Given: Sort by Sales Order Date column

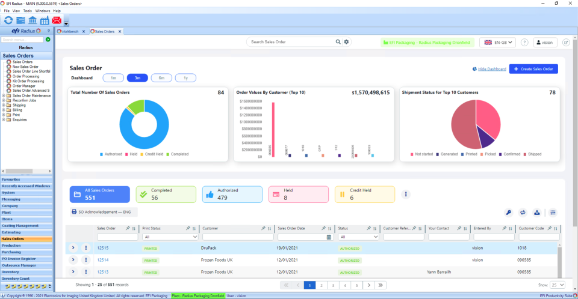Looking at the screenshot, I should coord(329,228).
